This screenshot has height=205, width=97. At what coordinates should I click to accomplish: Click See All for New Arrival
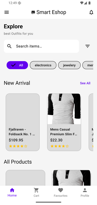(x=85, y=83)
